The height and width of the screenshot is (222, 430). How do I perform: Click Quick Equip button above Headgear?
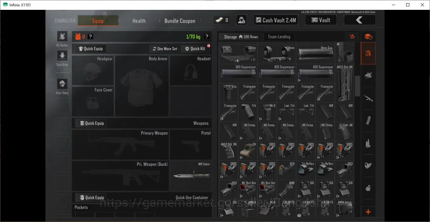click(91, 49)
